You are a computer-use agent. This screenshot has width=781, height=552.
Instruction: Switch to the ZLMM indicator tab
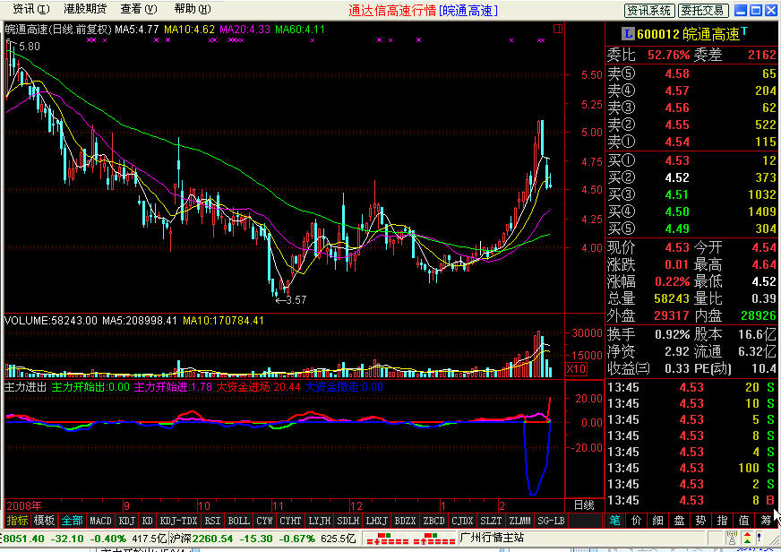(519, 521)
